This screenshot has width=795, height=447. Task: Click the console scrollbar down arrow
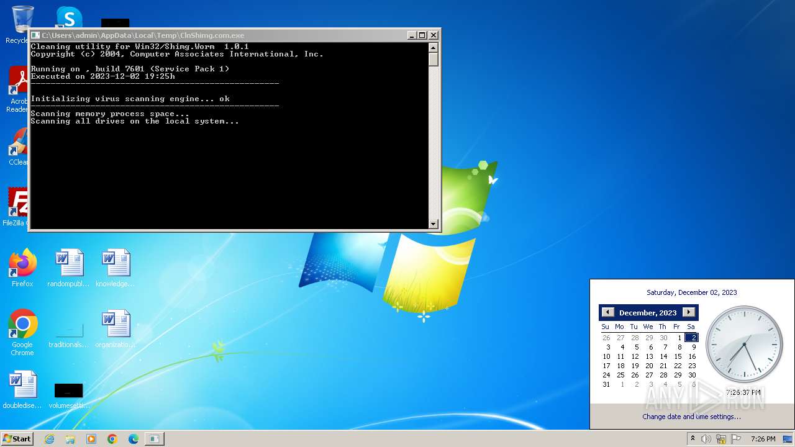click(x=434, y=223)
